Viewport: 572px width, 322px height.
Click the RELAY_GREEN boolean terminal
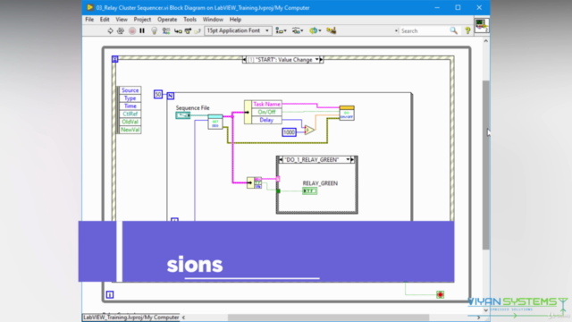pyautogui.click(x=310, y=191)
